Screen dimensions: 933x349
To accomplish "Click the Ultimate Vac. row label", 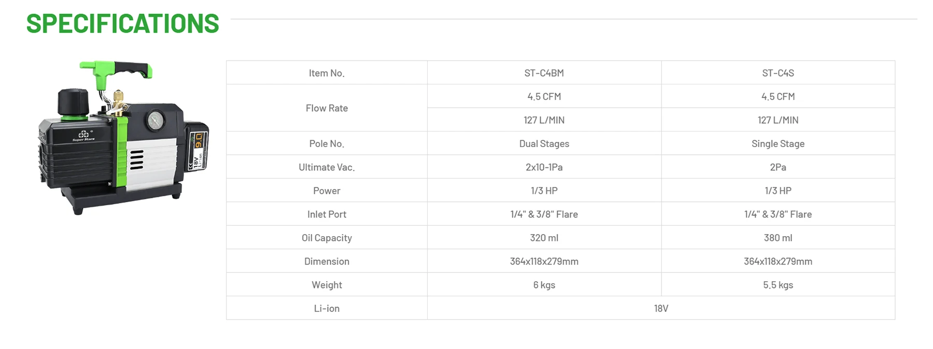I will (x=327, y=167).
